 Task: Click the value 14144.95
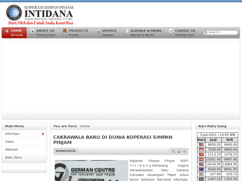pyautogui.click(x=213, y=164)
